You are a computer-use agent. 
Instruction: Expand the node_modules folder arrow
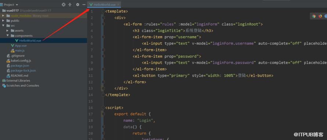pos(3,16)
